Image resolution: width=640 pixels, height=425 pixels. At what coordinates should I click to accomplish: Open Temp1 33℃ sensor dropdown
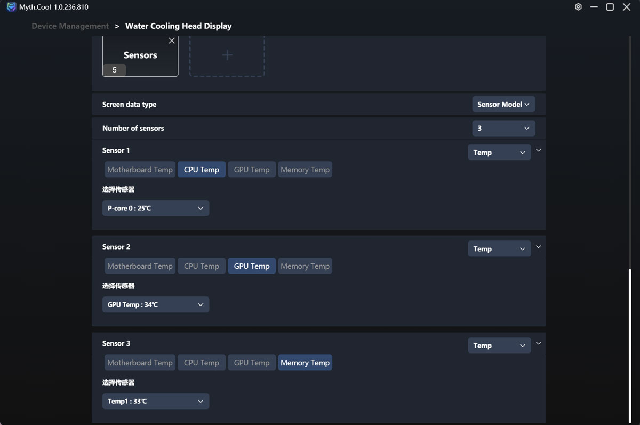[156, 401]
